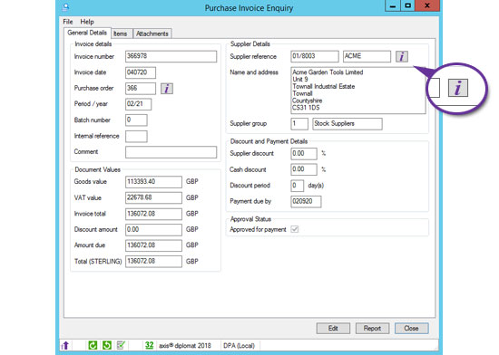Viewport: 499px width, 355px height.
Task: Click the supplier reference info icon
Action: [x=402, y=56]
